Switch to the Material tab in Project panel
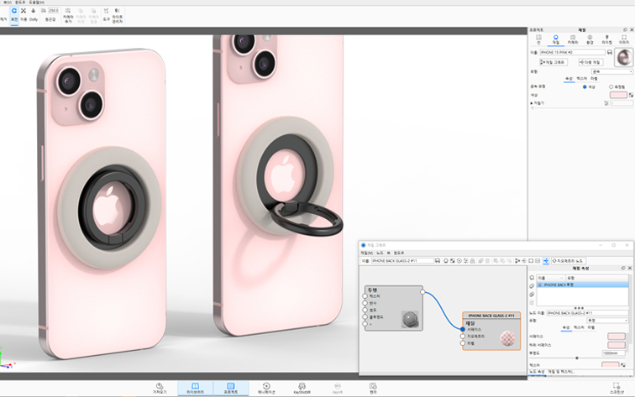 [x=556, y=39]
